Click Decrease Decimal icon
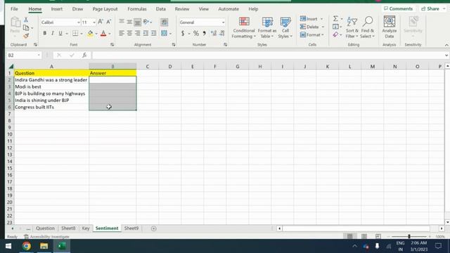This screenshot has height=253, width=450. 222,34
